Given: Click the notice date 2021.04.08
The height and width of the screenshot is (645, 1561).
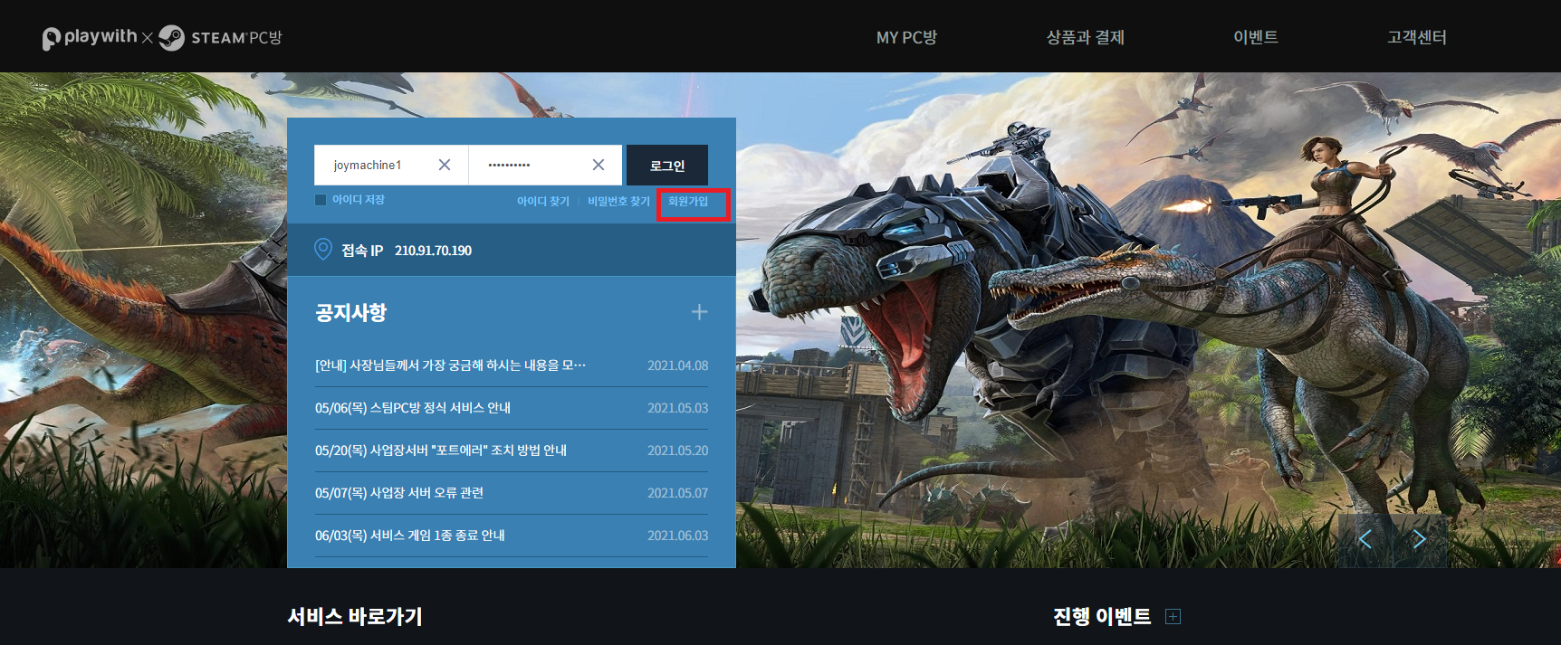Looking at the screenshot, I should click(678, 365).
